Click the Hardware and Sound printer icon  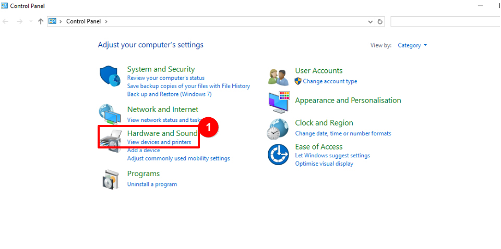point(111,140)
